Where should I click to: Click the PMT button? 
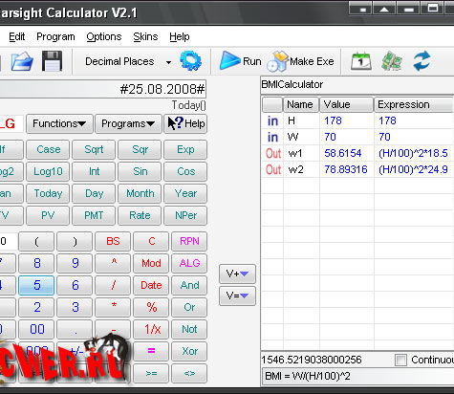point(94,215)
